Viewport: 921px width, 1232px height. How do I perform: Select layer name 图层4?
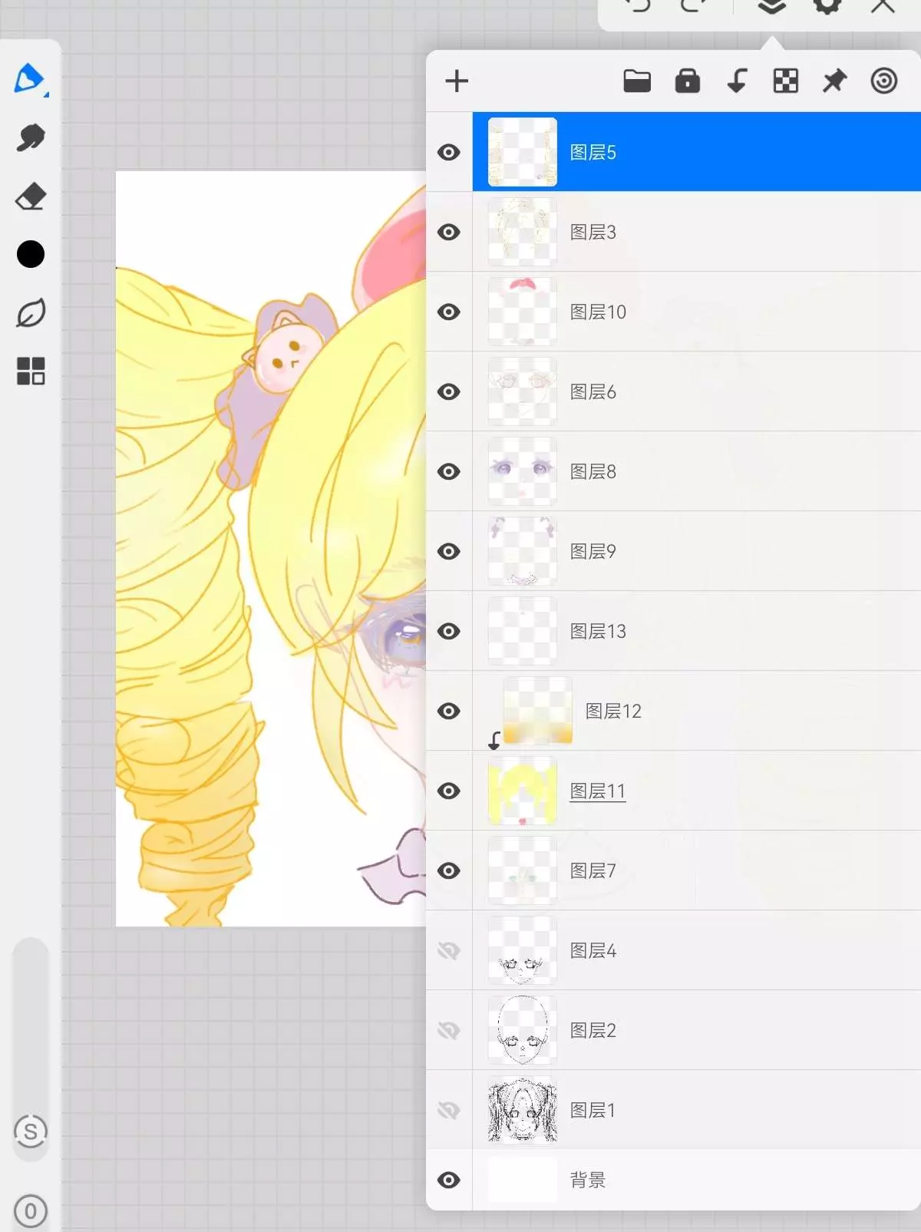(x=593, y=950)
